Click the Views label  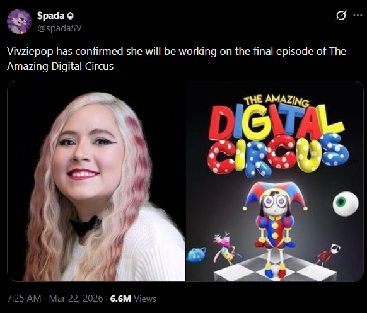145,299
